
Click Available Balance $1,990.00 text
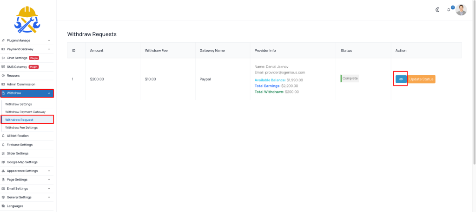coord(279,80)
